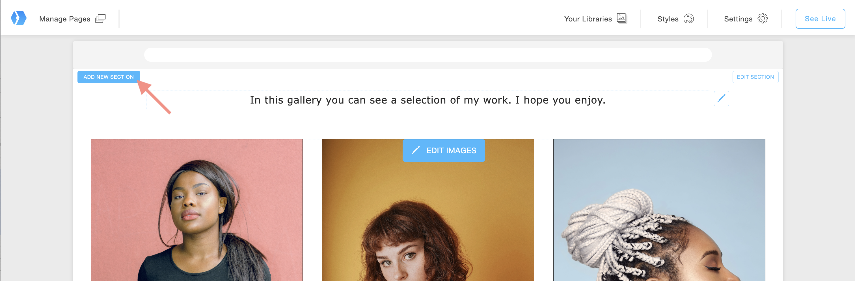Click the pencil icon beside gallery text
This screenshot has height=281, width=855.
coord(721,98)
